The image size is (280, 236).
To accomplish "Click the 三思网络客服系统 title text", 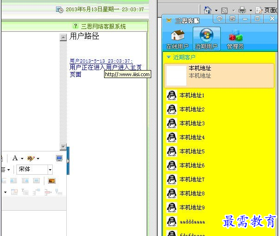I will (x=104, y=27).
